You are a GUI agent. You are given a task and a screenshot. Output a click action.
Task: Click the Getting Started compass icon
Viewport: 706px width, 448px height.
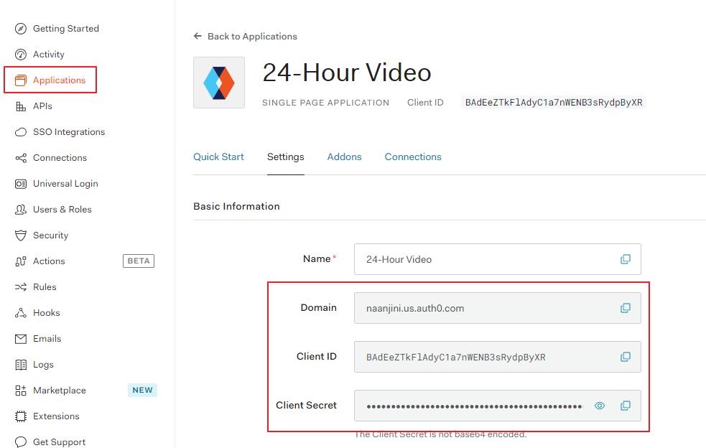point(21,29)
